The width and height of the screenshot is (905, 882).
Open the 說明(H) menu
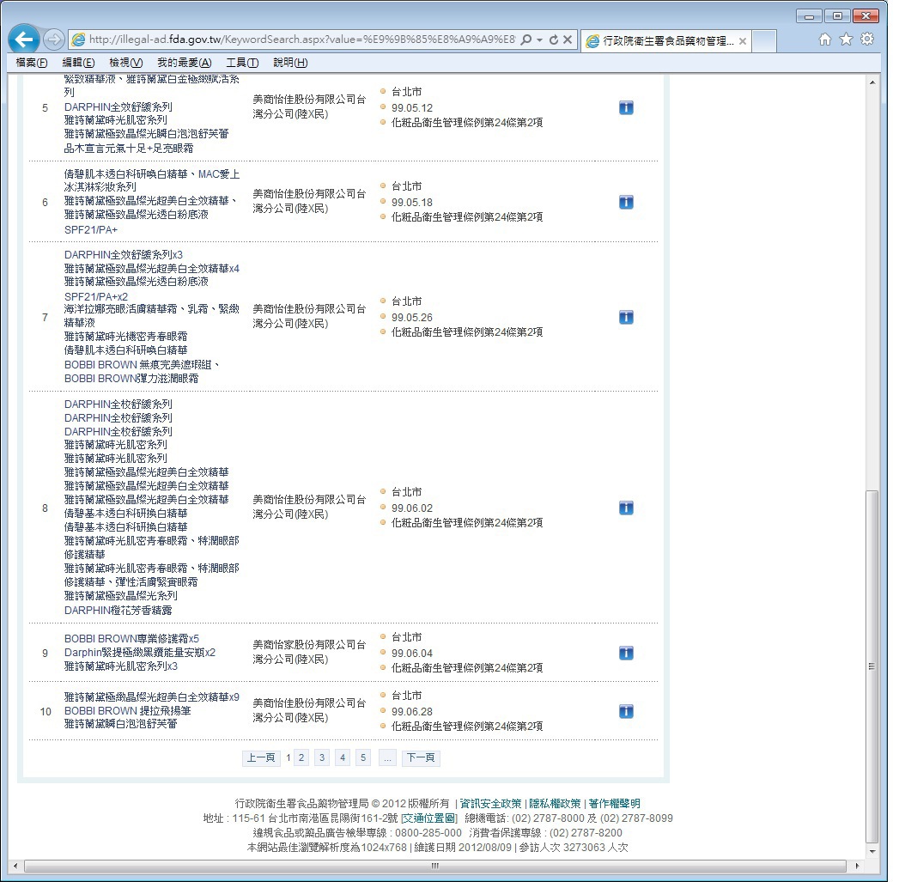[x=289, y=63]
